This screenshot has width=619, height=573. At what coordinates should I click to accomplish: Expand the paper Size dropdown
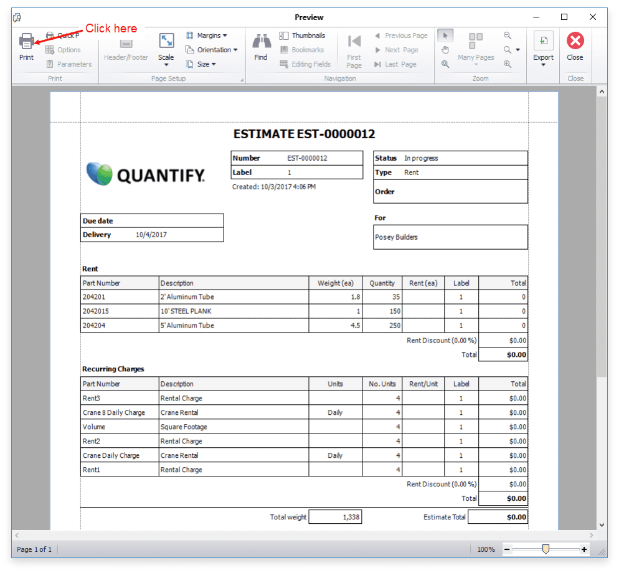(x=201, y=64)
